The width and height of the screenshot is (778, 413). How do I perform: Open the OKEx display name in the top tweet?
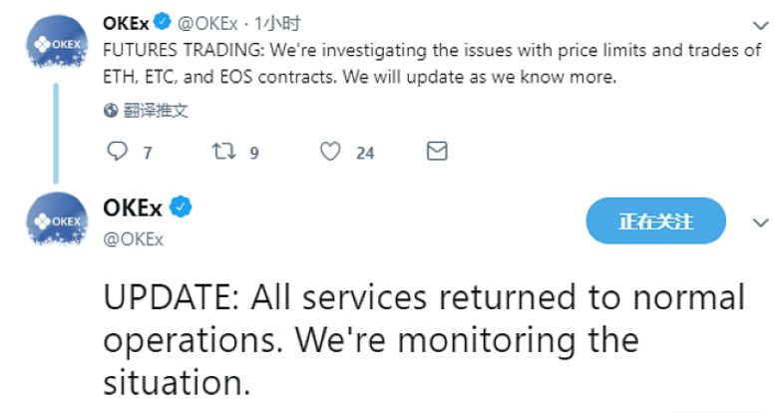[x=126, y=22]
